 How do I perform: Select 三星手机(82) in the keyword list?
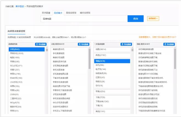pos(16,99)
